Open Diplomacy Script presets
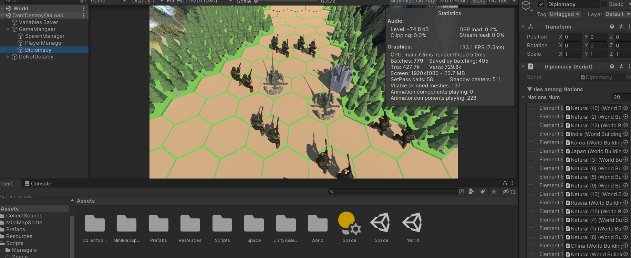The width and height of the screenshot is (631, 258). 621,67
